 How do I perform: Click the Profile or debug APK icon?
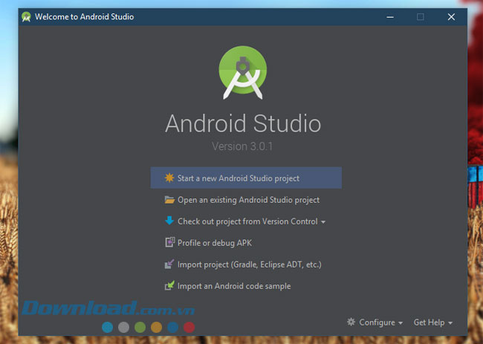pyautogui.click(x=169, y=242)
